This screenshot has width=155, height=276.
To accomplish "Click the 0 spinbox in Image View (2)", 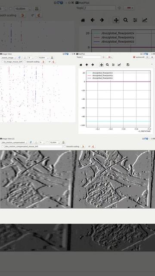I will [42, 142].
